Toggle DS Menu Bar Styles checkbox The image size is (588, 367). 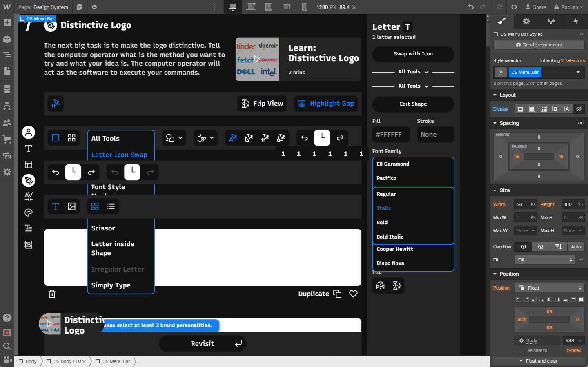496,34
